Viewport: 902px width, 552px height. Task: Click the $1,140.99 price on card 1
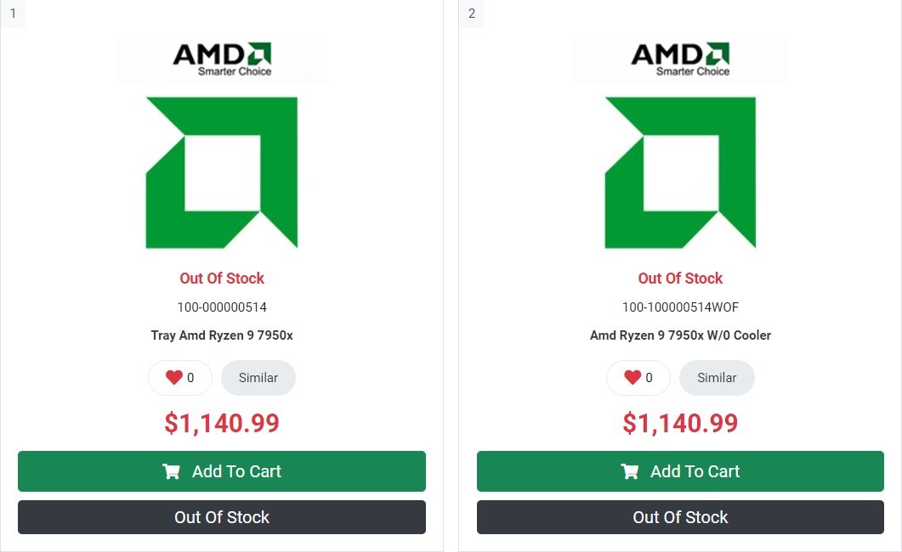(x=222, y=423)
